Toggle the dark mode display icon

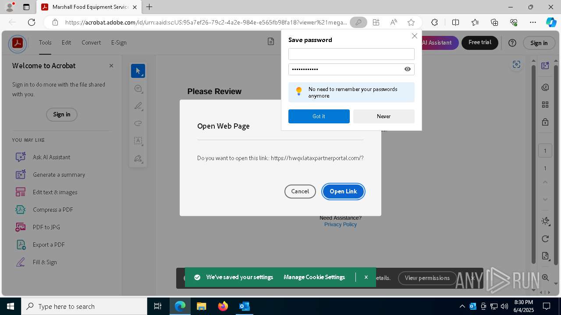545,221
